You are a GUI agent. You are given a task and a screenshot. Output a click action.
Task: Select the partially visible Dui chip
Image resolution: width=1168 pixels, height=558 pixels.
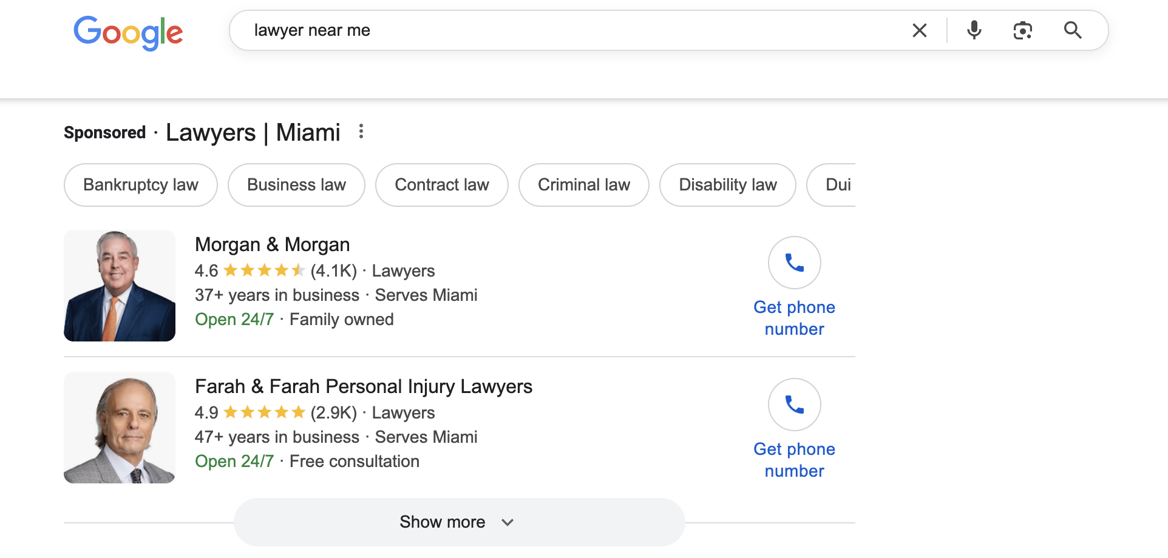pyautogui.click(x=832, y=185)
